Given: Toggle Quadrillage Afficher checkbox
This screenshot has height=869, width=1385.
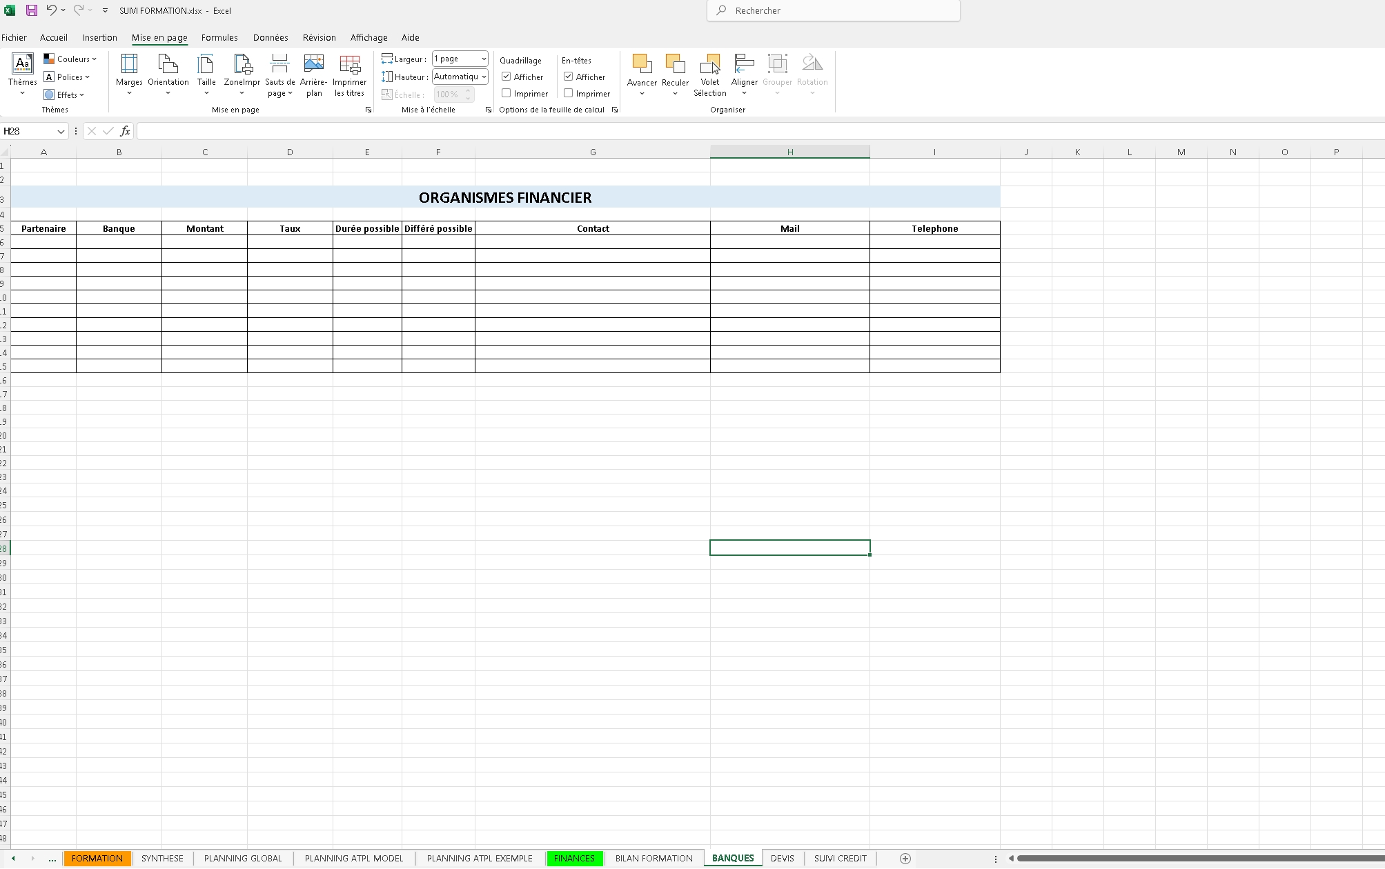Looking at the screenshot, I should [507, 77].
